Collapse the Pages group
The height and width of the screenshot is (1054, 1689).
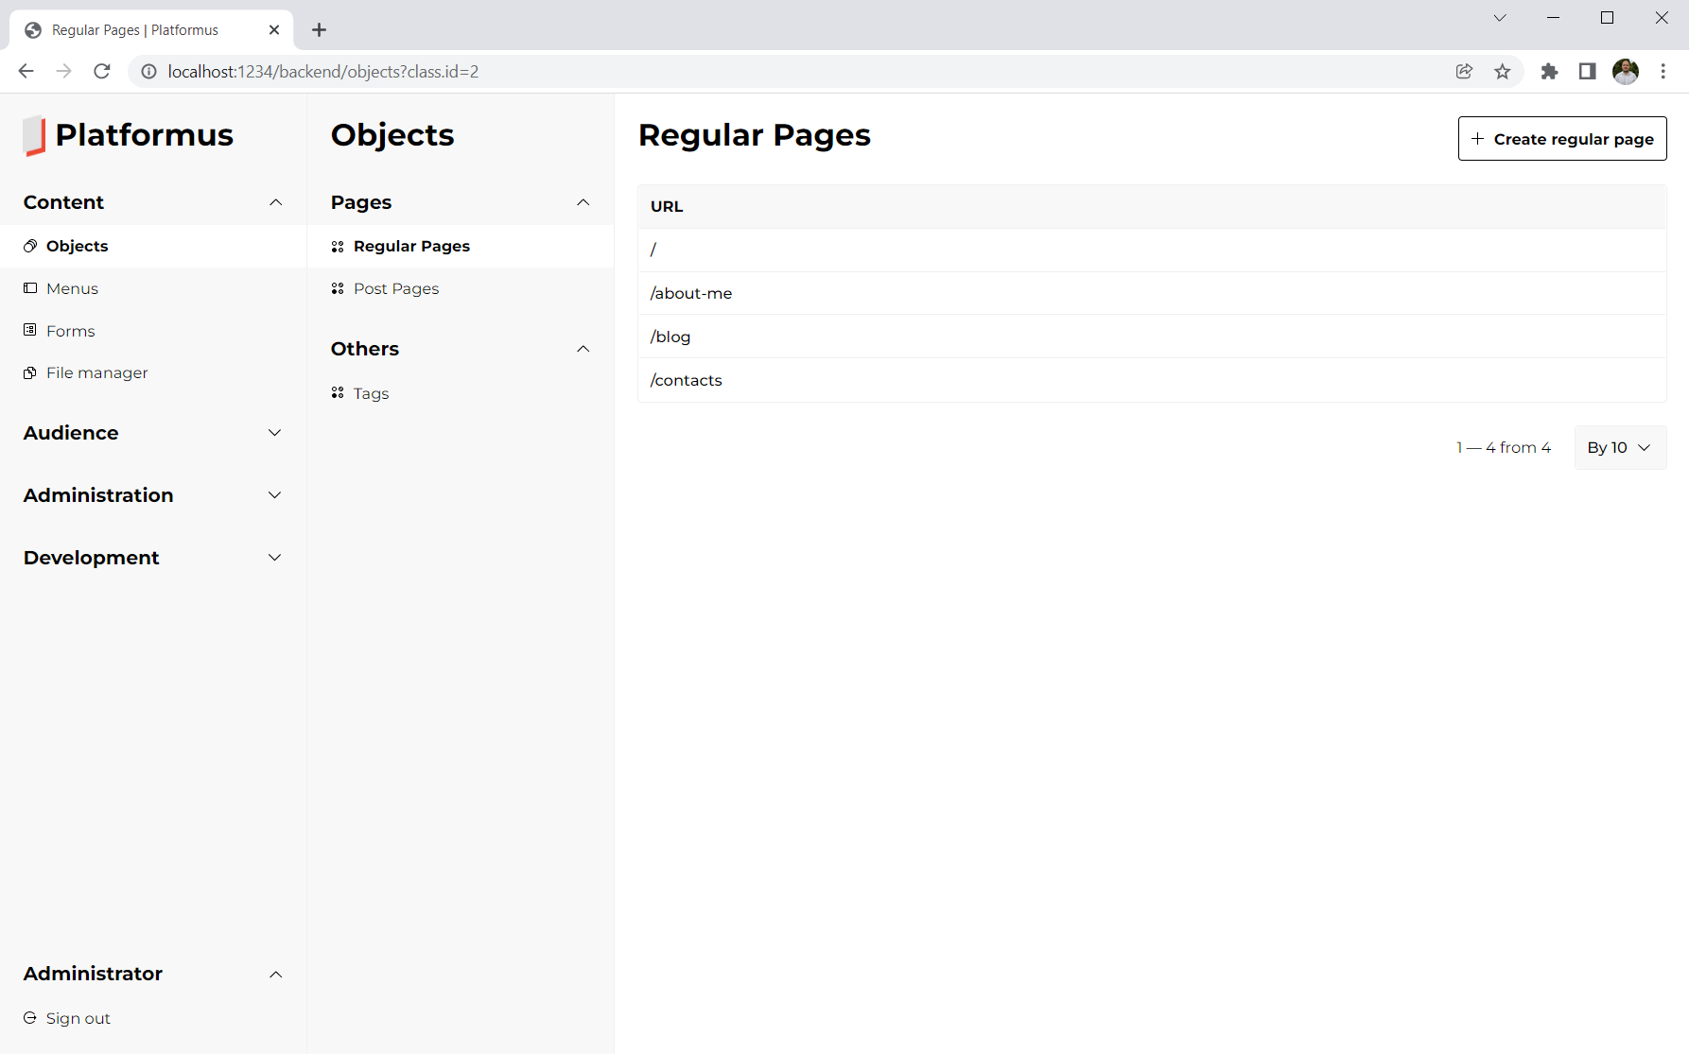point(583,202)
